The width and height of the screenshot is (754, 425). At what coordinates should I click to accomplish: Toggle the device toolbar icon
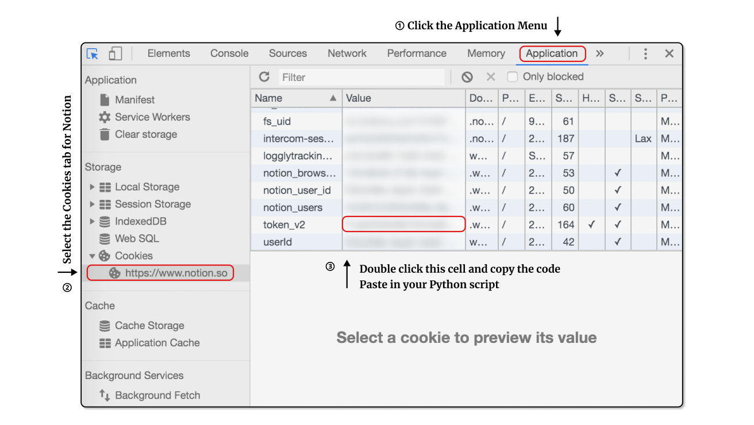pyautogui.click(x=116, y=53)
